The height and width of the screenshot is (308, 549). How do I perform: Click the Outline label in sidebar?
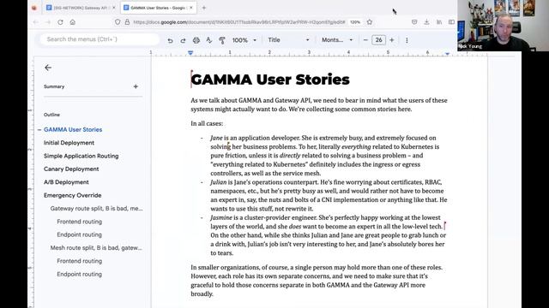coord(51,115)
